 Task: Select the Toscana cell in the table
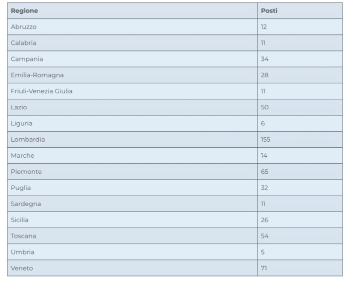tap(23, 236)
